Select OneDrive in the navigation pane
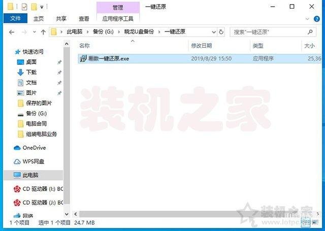This screenshot has width=325, height=231. (34, 148)
